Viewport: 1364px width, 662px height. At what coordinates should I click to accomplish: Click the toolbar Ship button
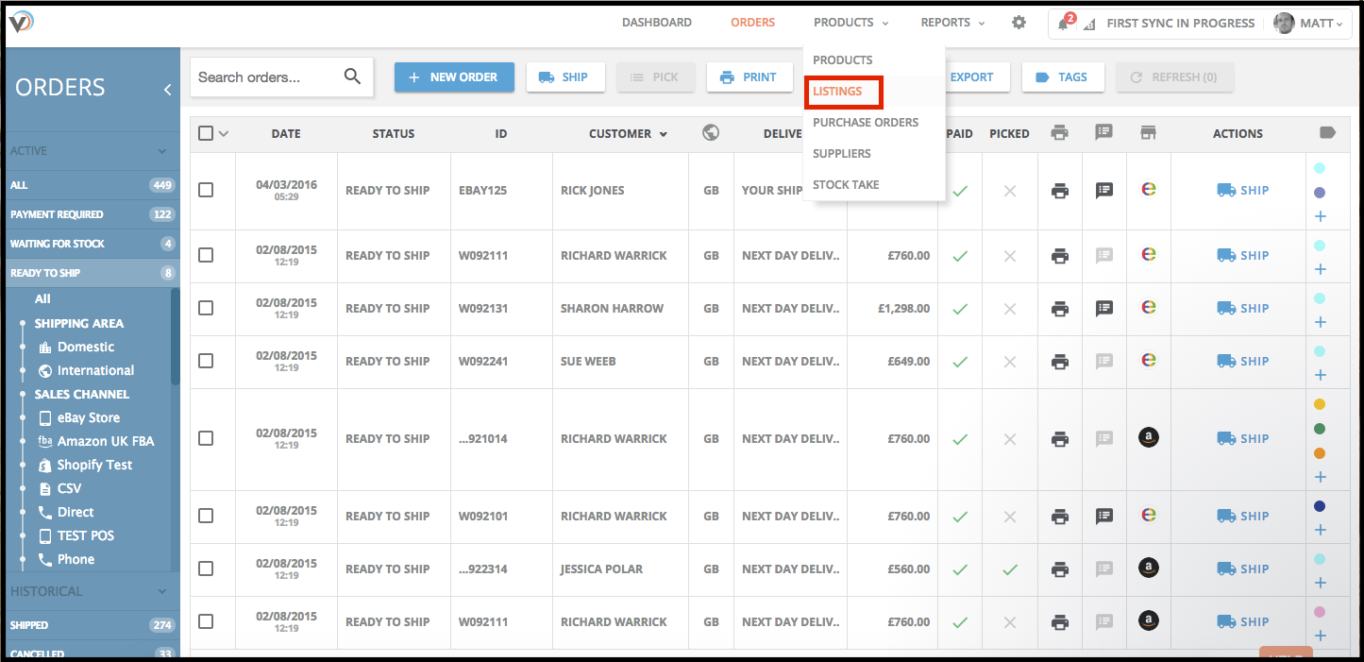[x=564, y=77]
